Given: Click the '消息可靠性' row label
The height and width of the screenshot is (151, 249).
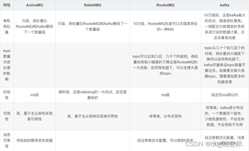Looking at the screenshot, I should tap(7, 140).
